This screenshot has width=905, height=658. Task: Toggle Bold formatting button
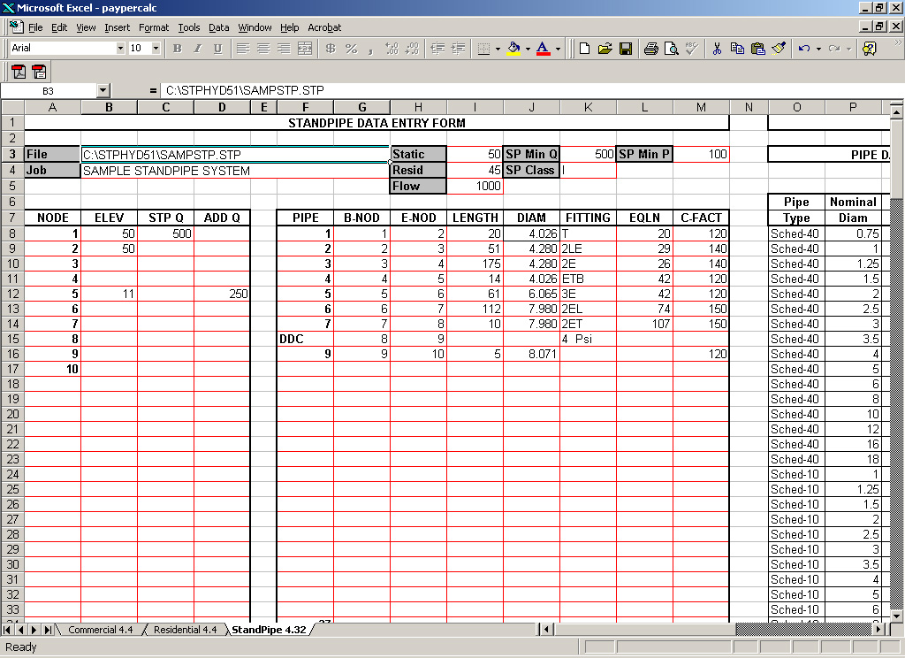coord(177,49)
